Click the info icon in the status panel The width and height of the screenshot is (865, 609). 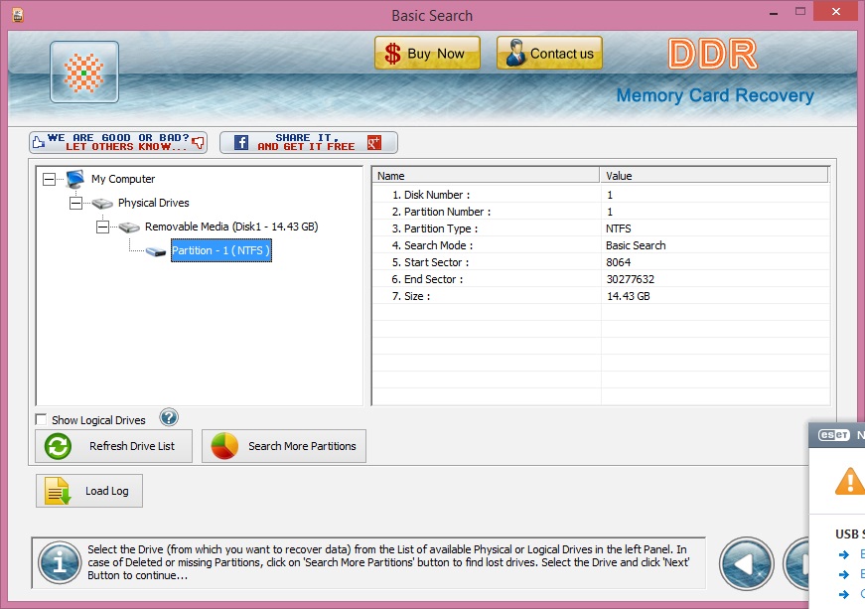60,564
